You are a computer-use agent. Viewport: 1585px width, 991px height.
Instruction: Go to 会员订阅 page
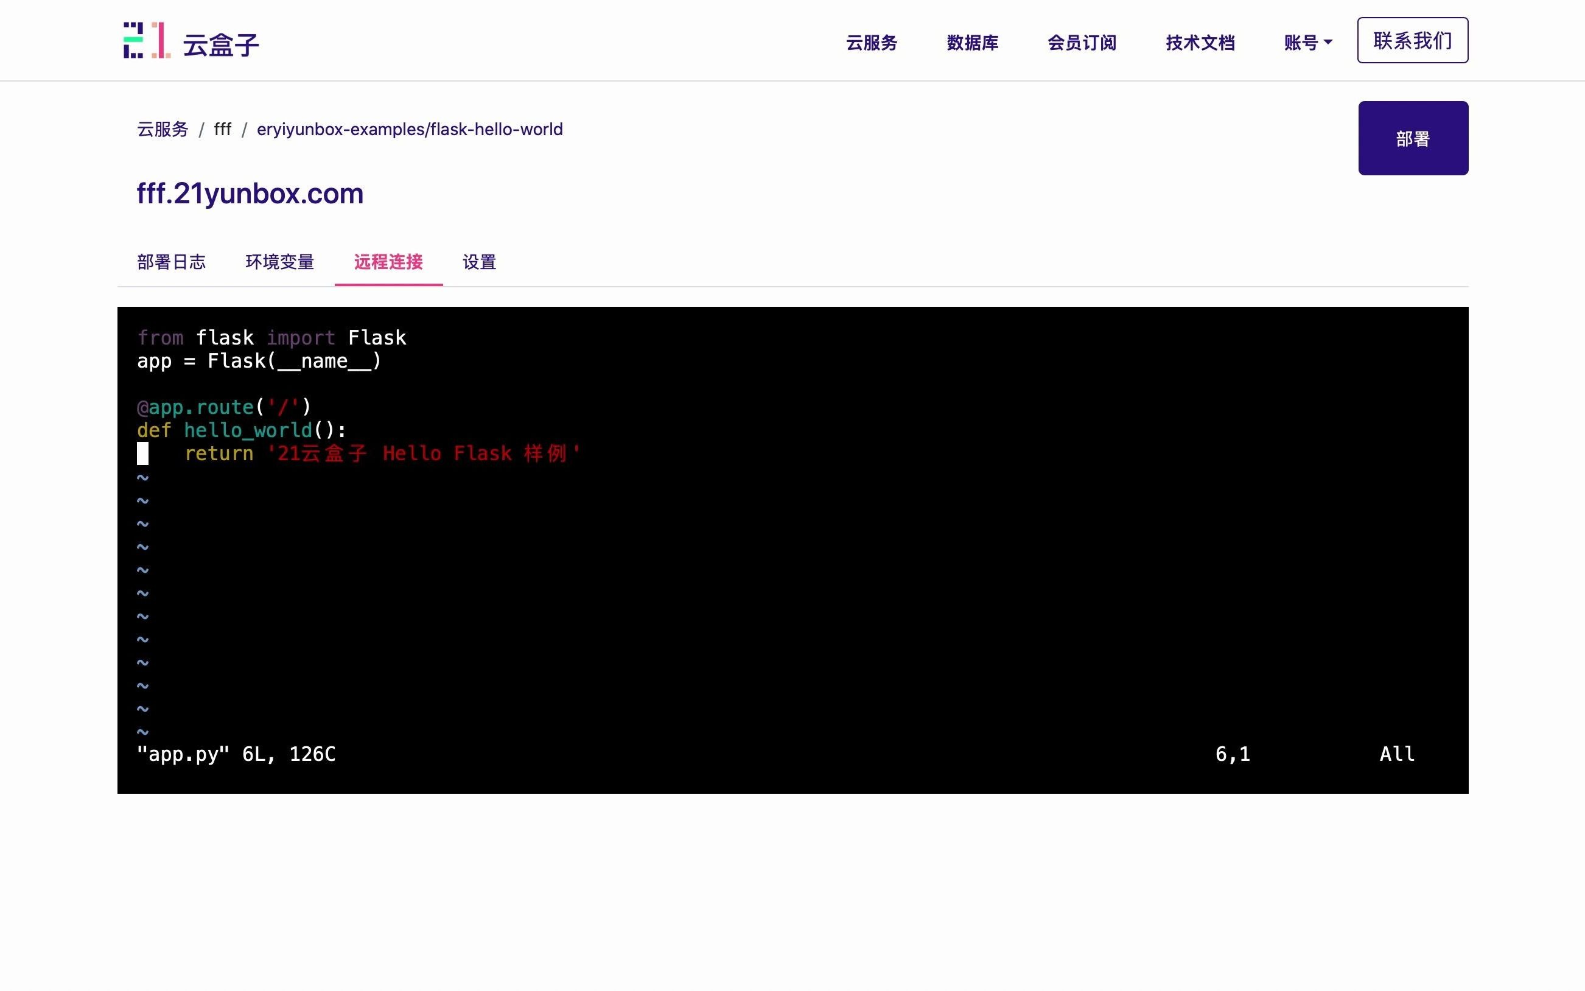[x=1082, y=43]
